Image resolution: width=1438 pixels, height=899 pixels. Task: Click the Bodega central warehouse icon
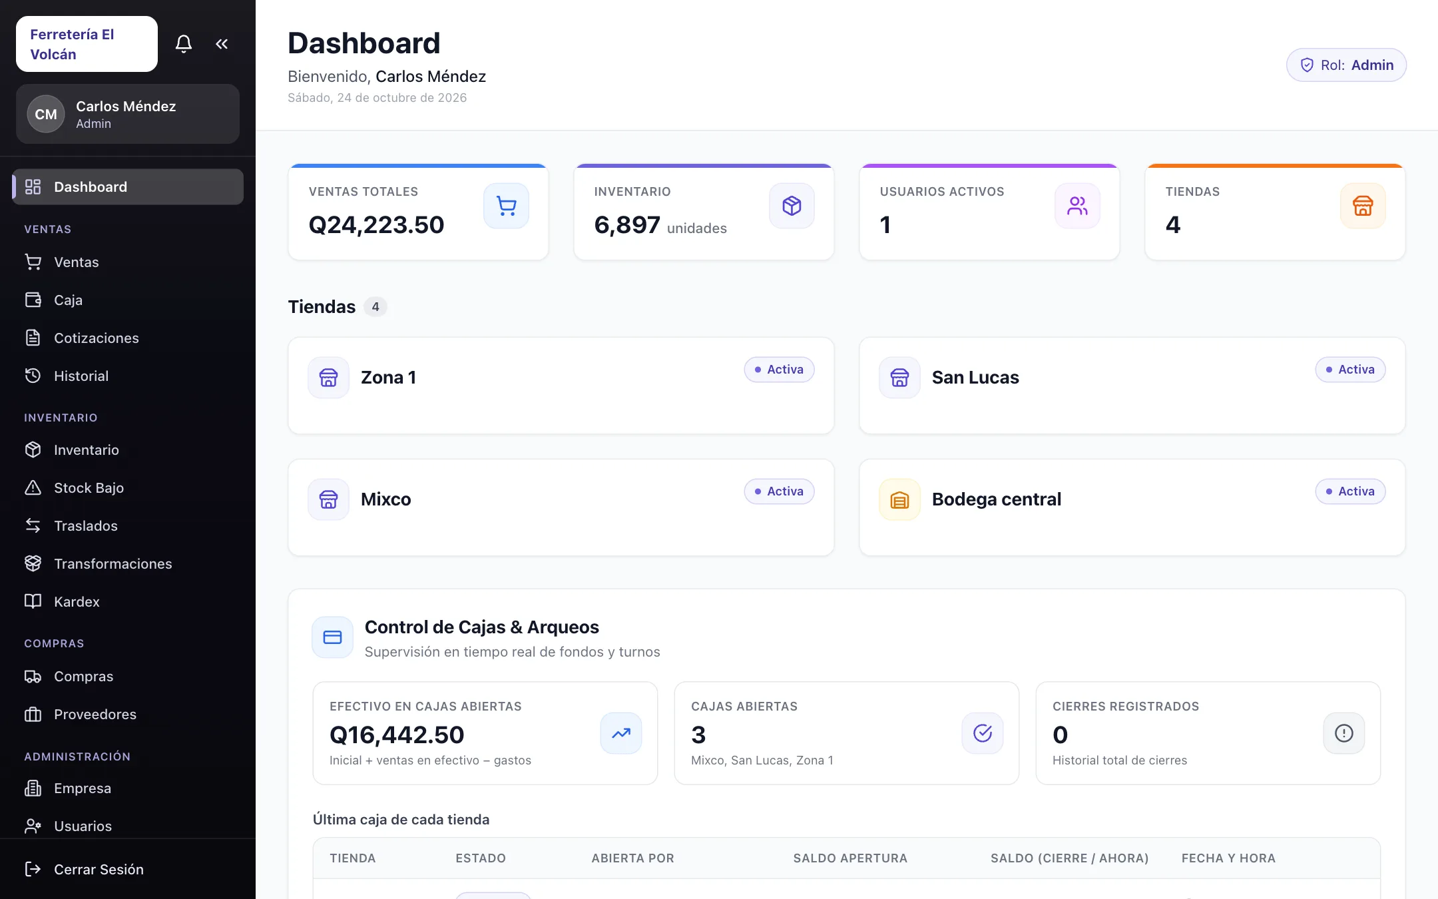click(900, 499)
